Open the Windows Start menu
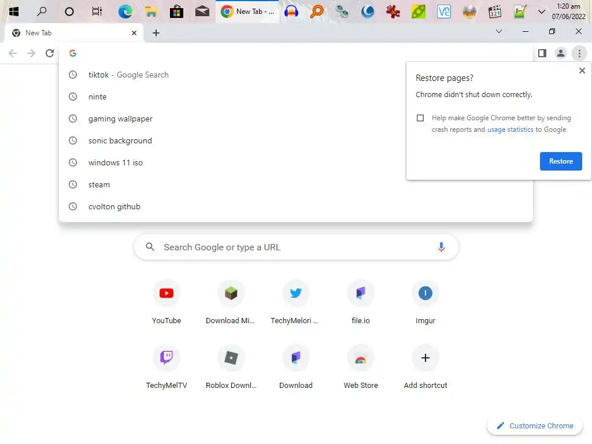 tap(14, 12)
